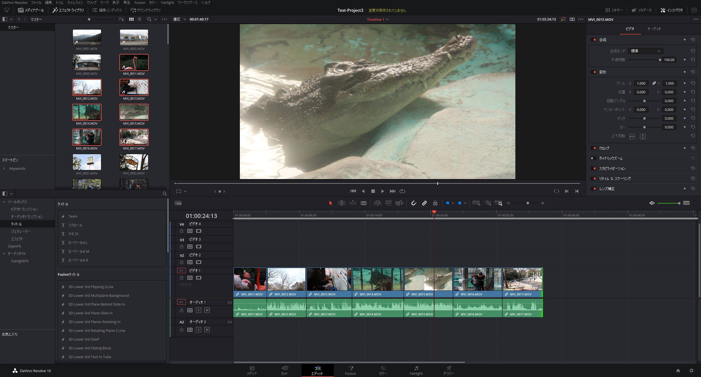701x377 pixels.
Task: Click the linked selection chain icon
Action: (x=424, y=203)
